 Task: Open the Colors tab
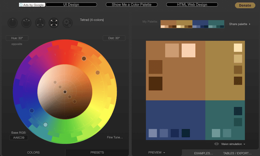[x=33, y=153]
